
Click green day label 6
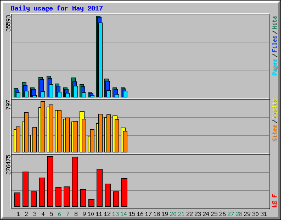(59, 214)
